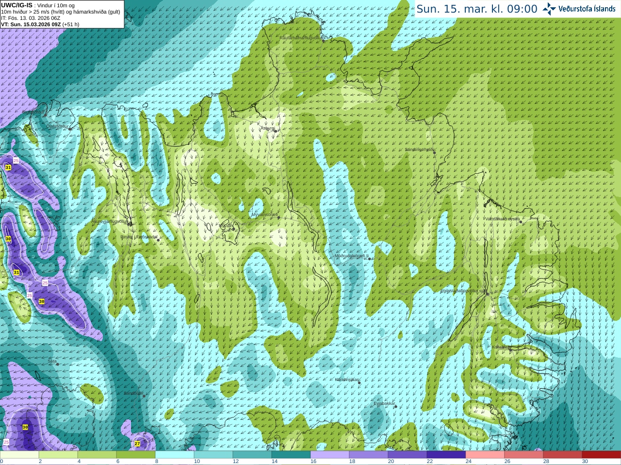Click the 22 tick label on the color scale
The image size is (621, 465).
430,462
